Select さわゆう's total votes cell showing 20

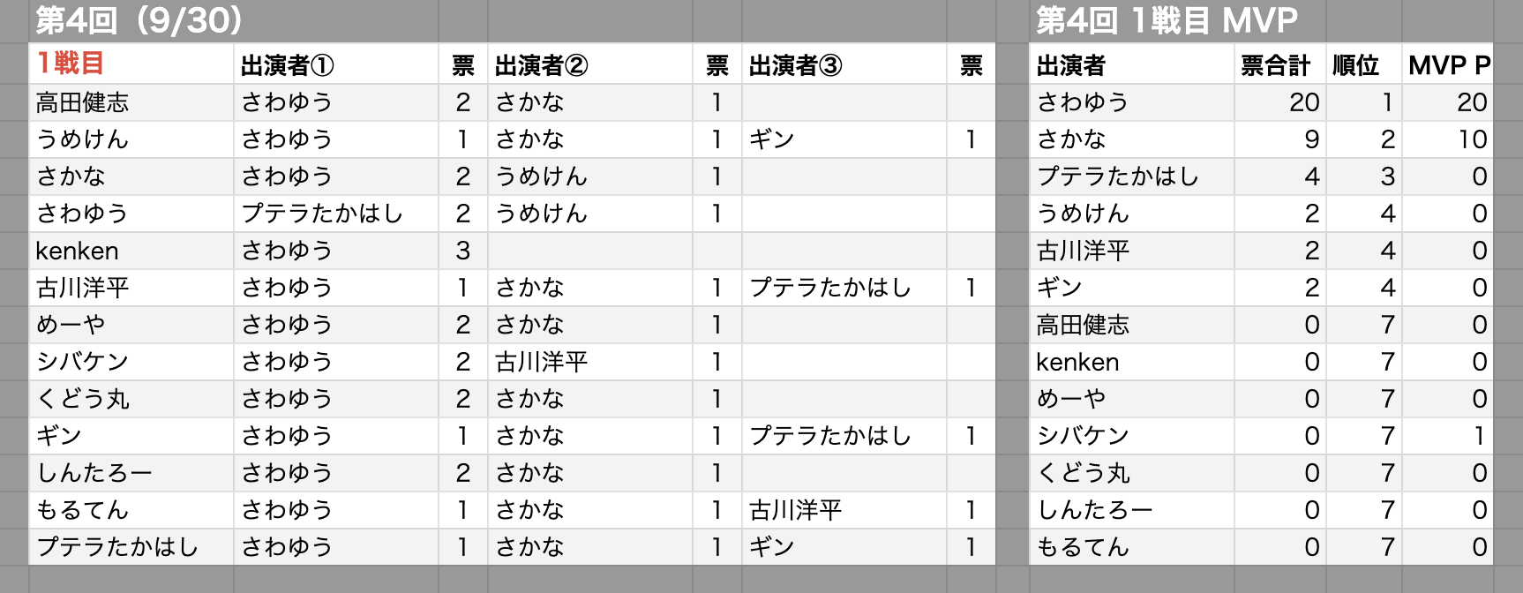(1304, 102)
